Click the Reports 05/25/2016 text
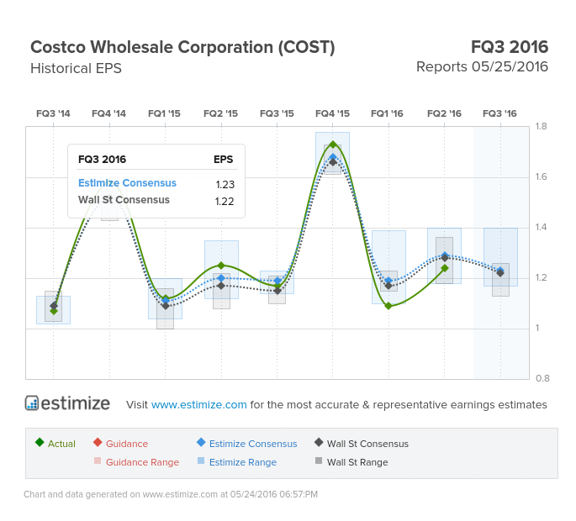The width and height of the screenshot is (576, 521). tap(482, 67)
